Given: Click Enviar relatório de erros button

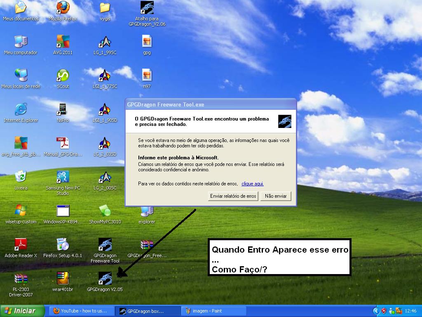Looking at the screenshot, I should 233,196.
